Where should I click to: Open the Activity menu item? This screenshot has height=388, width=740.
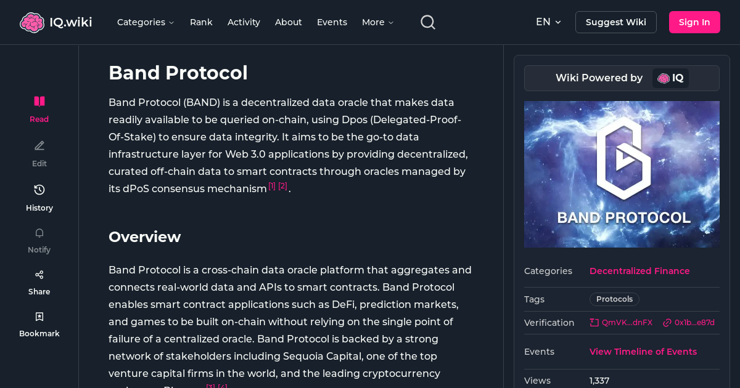coord(244,22)
